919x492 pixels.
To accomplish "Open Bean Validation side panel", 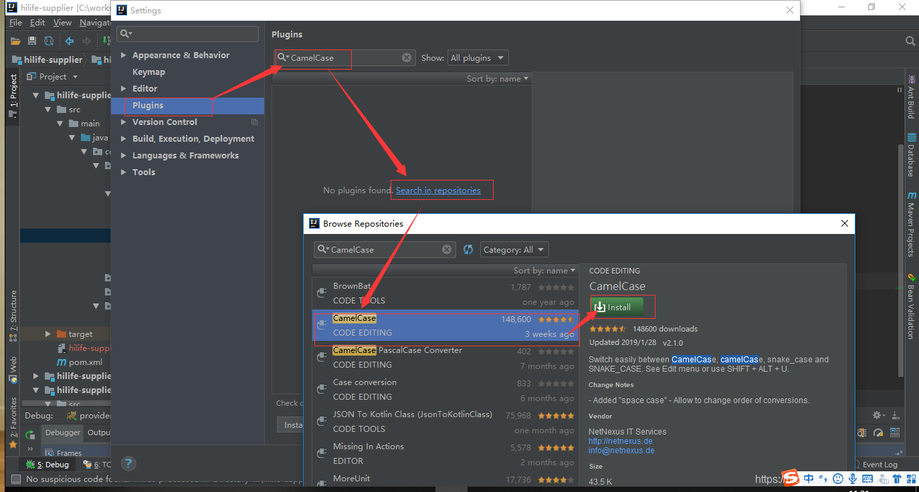I will [911, 306].
